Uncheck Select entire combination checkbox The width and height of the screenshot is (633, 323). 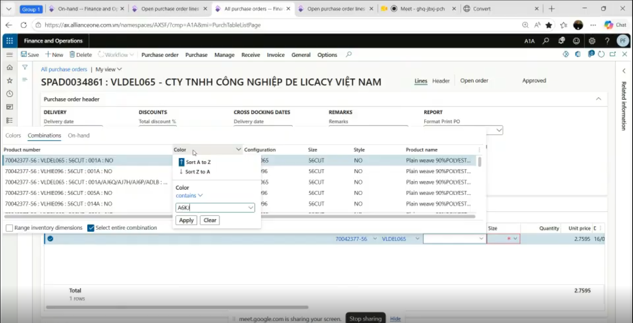coord(91,228)
